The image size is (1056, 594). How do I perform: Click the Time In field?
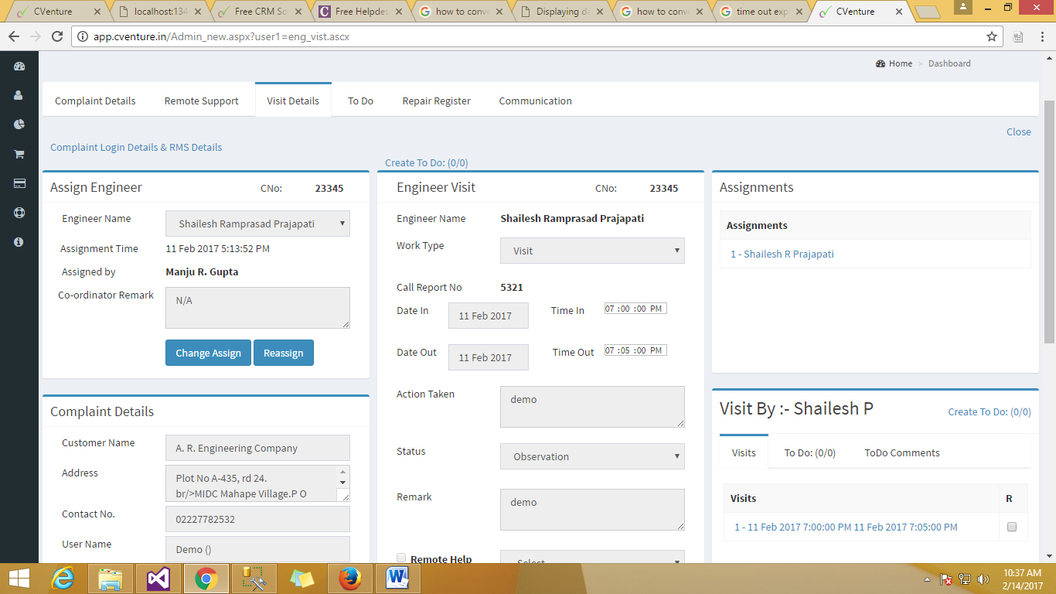635,308
